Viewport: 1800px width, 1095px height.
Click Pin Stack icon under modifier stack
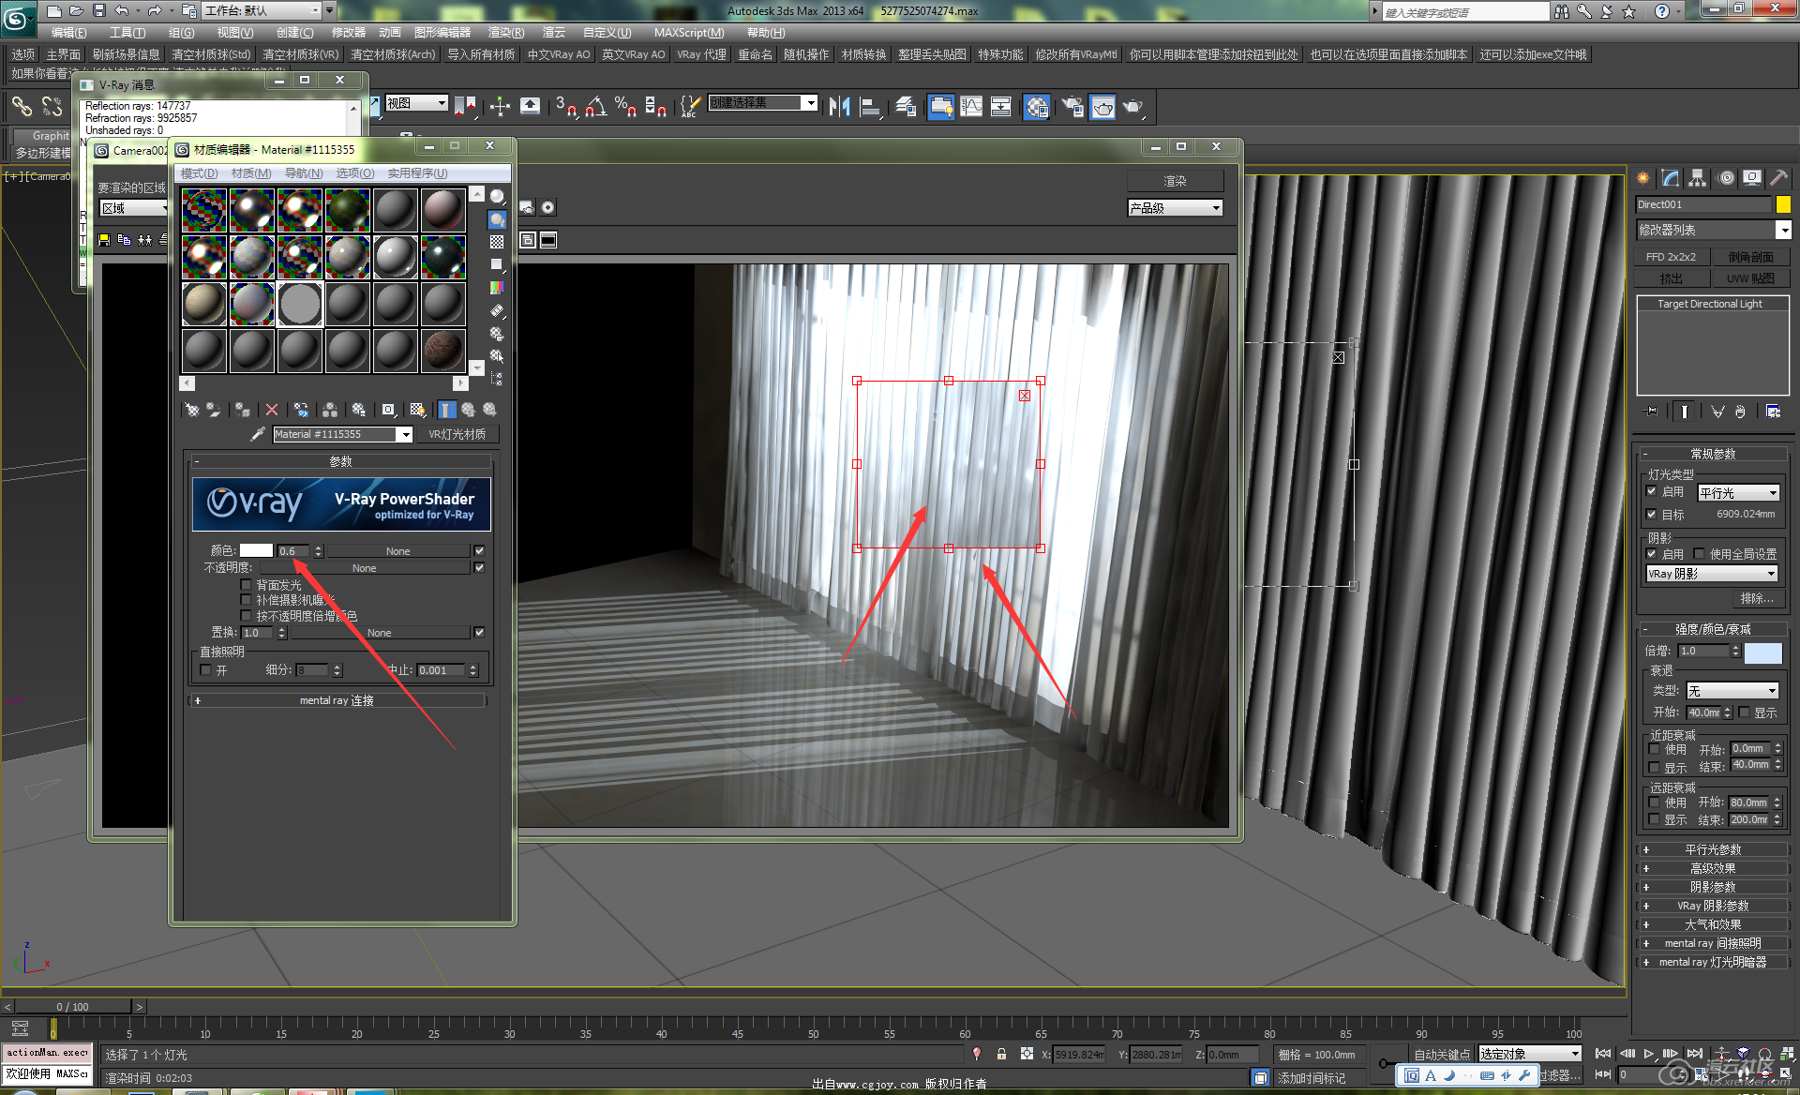click(1652, 412)
